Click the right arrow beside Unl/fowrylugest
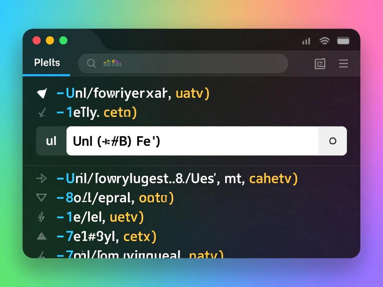 [x=42, y=179]
